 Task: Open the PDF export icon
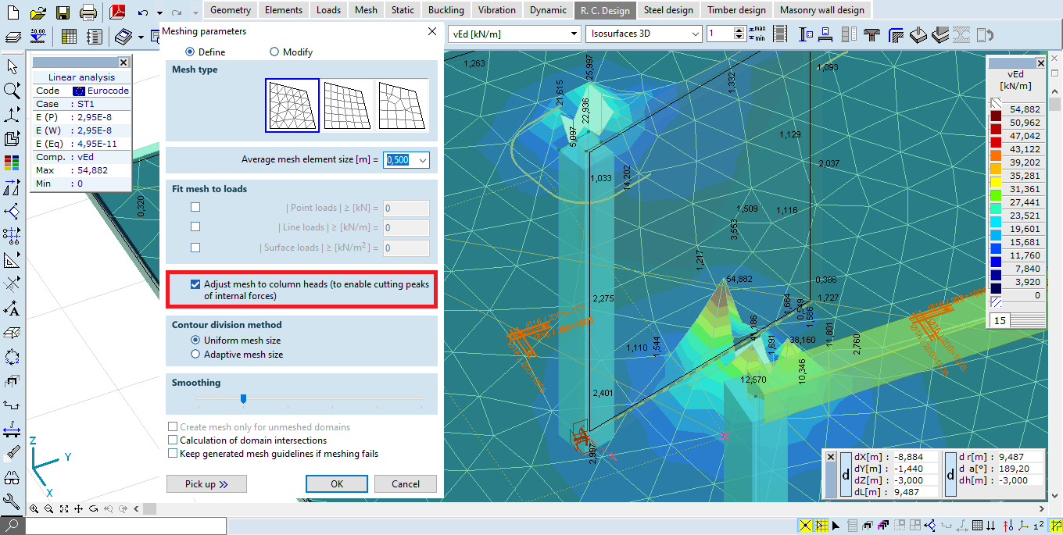coord(118,12)
